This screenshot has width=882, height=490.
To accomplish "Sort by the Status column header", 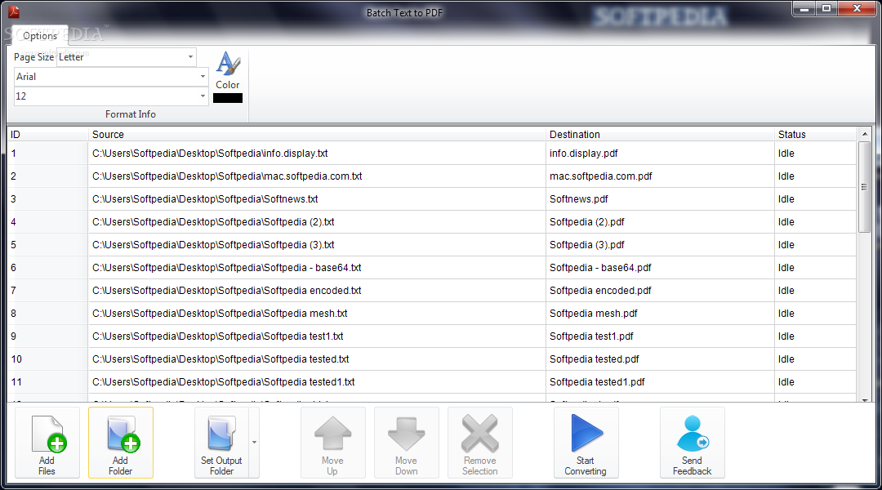I will tap(815, 135).
